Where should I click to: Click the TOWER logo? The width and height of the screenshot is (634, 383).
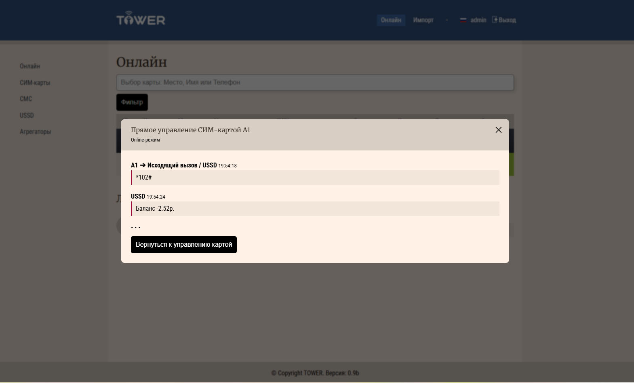[141, 19]
